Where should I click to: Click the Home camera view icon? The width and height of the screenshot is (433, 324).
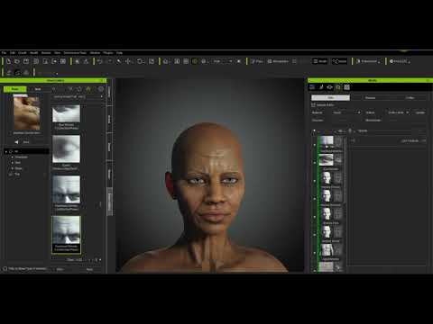[165, 61]
